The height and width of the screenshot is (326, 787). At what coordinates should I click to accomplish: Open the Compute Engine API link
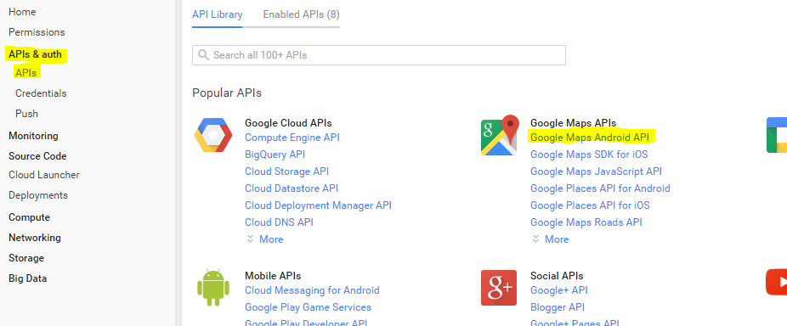click(x=292, y=137)
